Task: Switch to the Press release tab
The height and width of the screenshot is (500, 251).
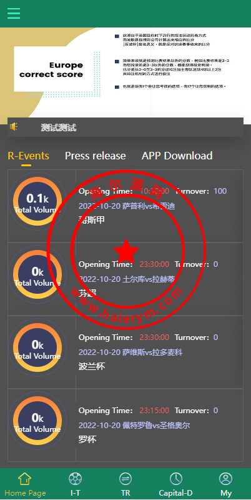Action: click(96, 156)
